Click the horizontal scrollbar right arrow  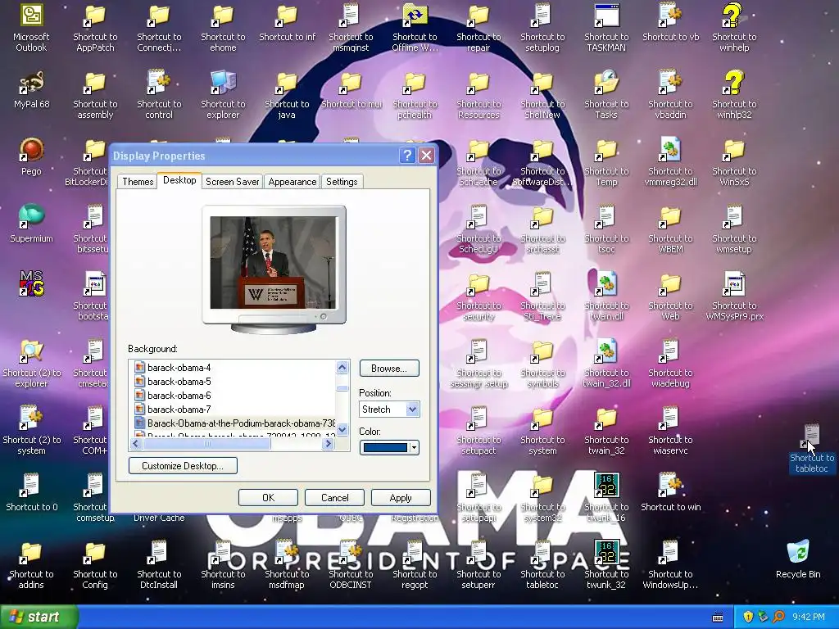click(328, 443)
